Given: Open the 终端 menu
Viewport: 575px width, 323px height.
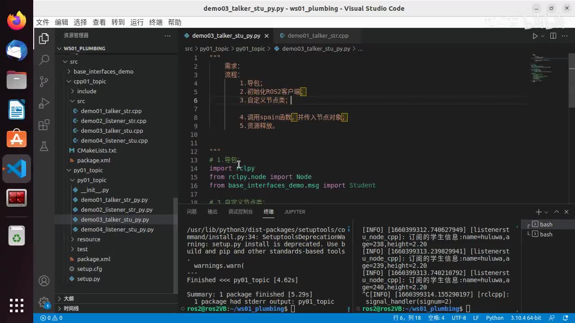Looking at the screenshot, I should tap(156, 22).
